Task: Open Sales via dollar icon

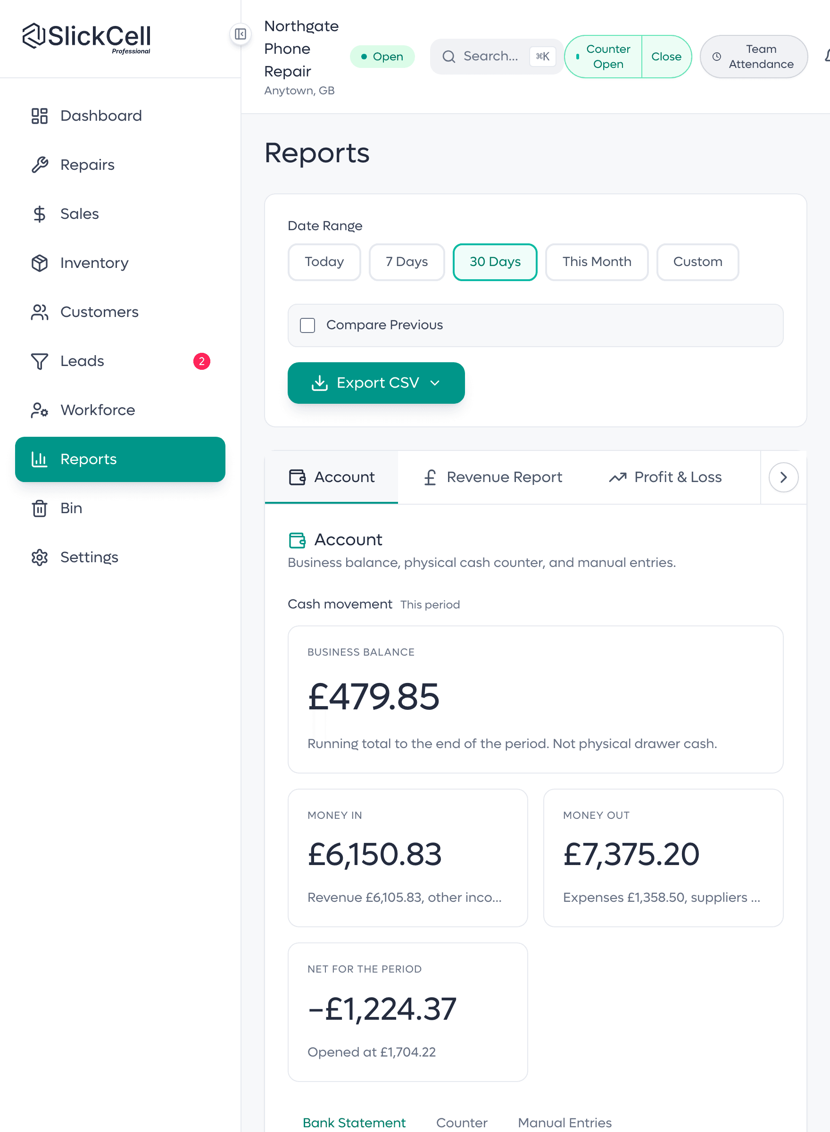Action: tap(39, 214)
